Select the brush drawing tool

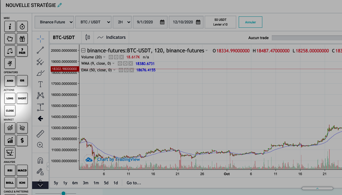(40, 73)
